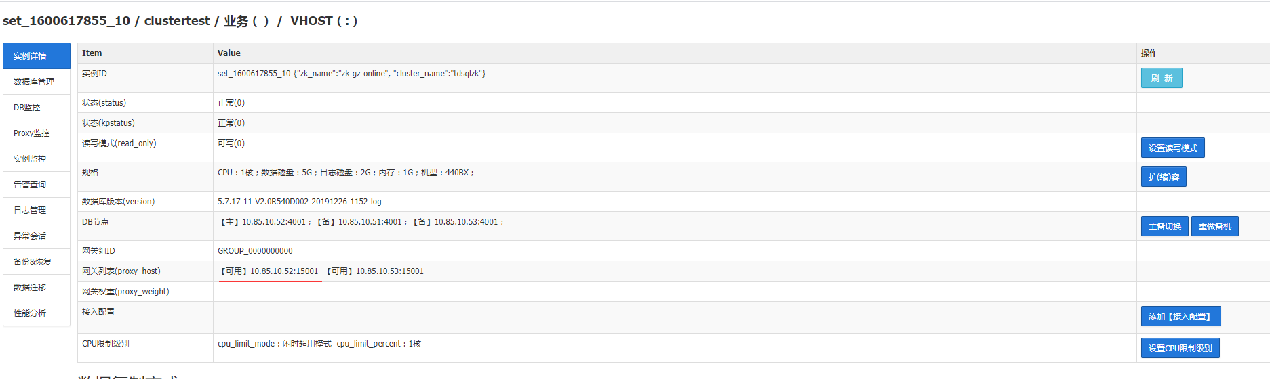Viewport: 1270px width, 379px height.
Task: Select the 异常会话 menu item
Action: tap(37, 236)
